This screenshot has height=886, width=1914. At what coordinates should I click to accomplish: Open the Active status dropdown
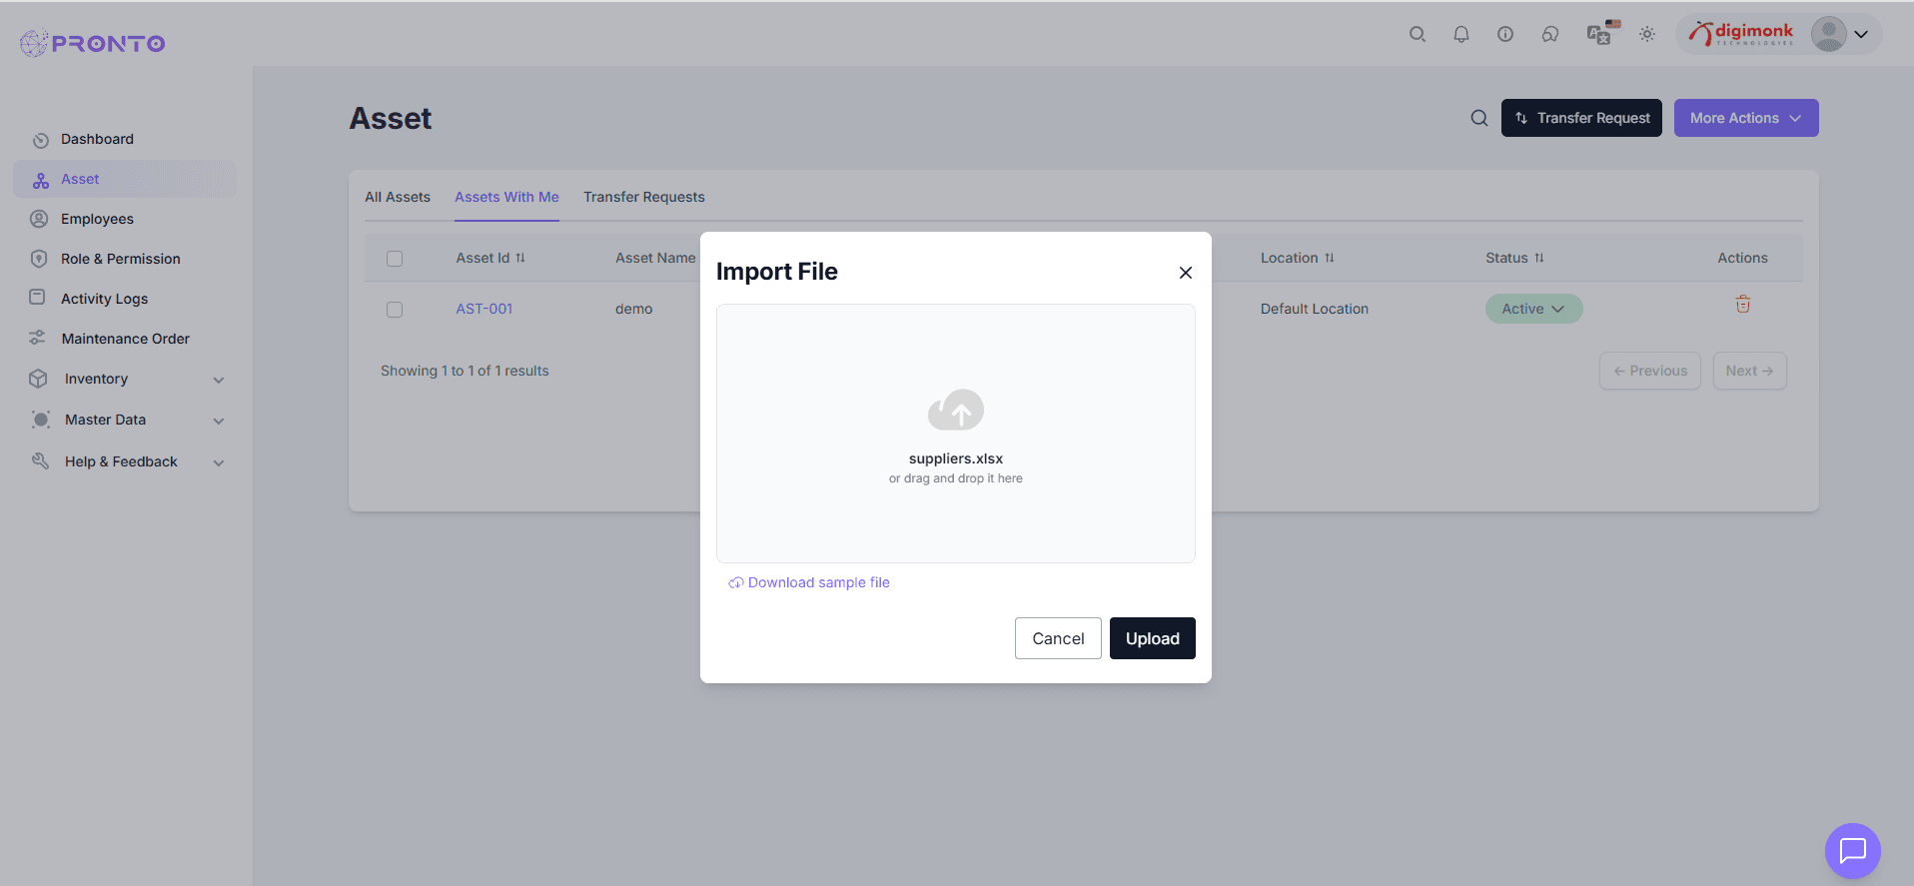point(1533,309)
